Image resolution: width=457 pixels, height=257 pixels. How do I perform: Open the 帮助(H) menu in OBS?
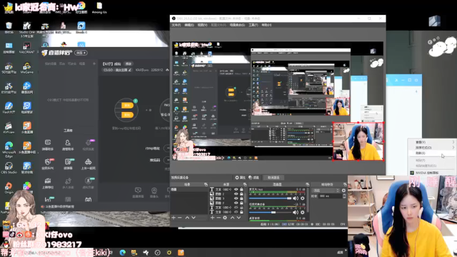click(x=266, y=25)
